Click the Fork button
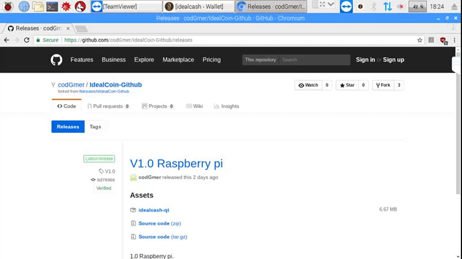This screenshot has height=259, width=462. 383,85
